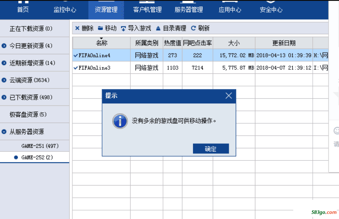Click 导入游戏 toolbar button label
This screenshot has width=339, height=219.
[139, 28]
